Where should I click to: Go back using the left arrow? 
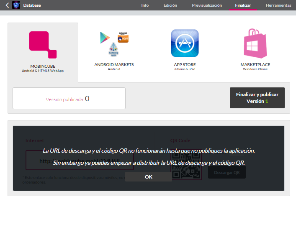(7, 5)
